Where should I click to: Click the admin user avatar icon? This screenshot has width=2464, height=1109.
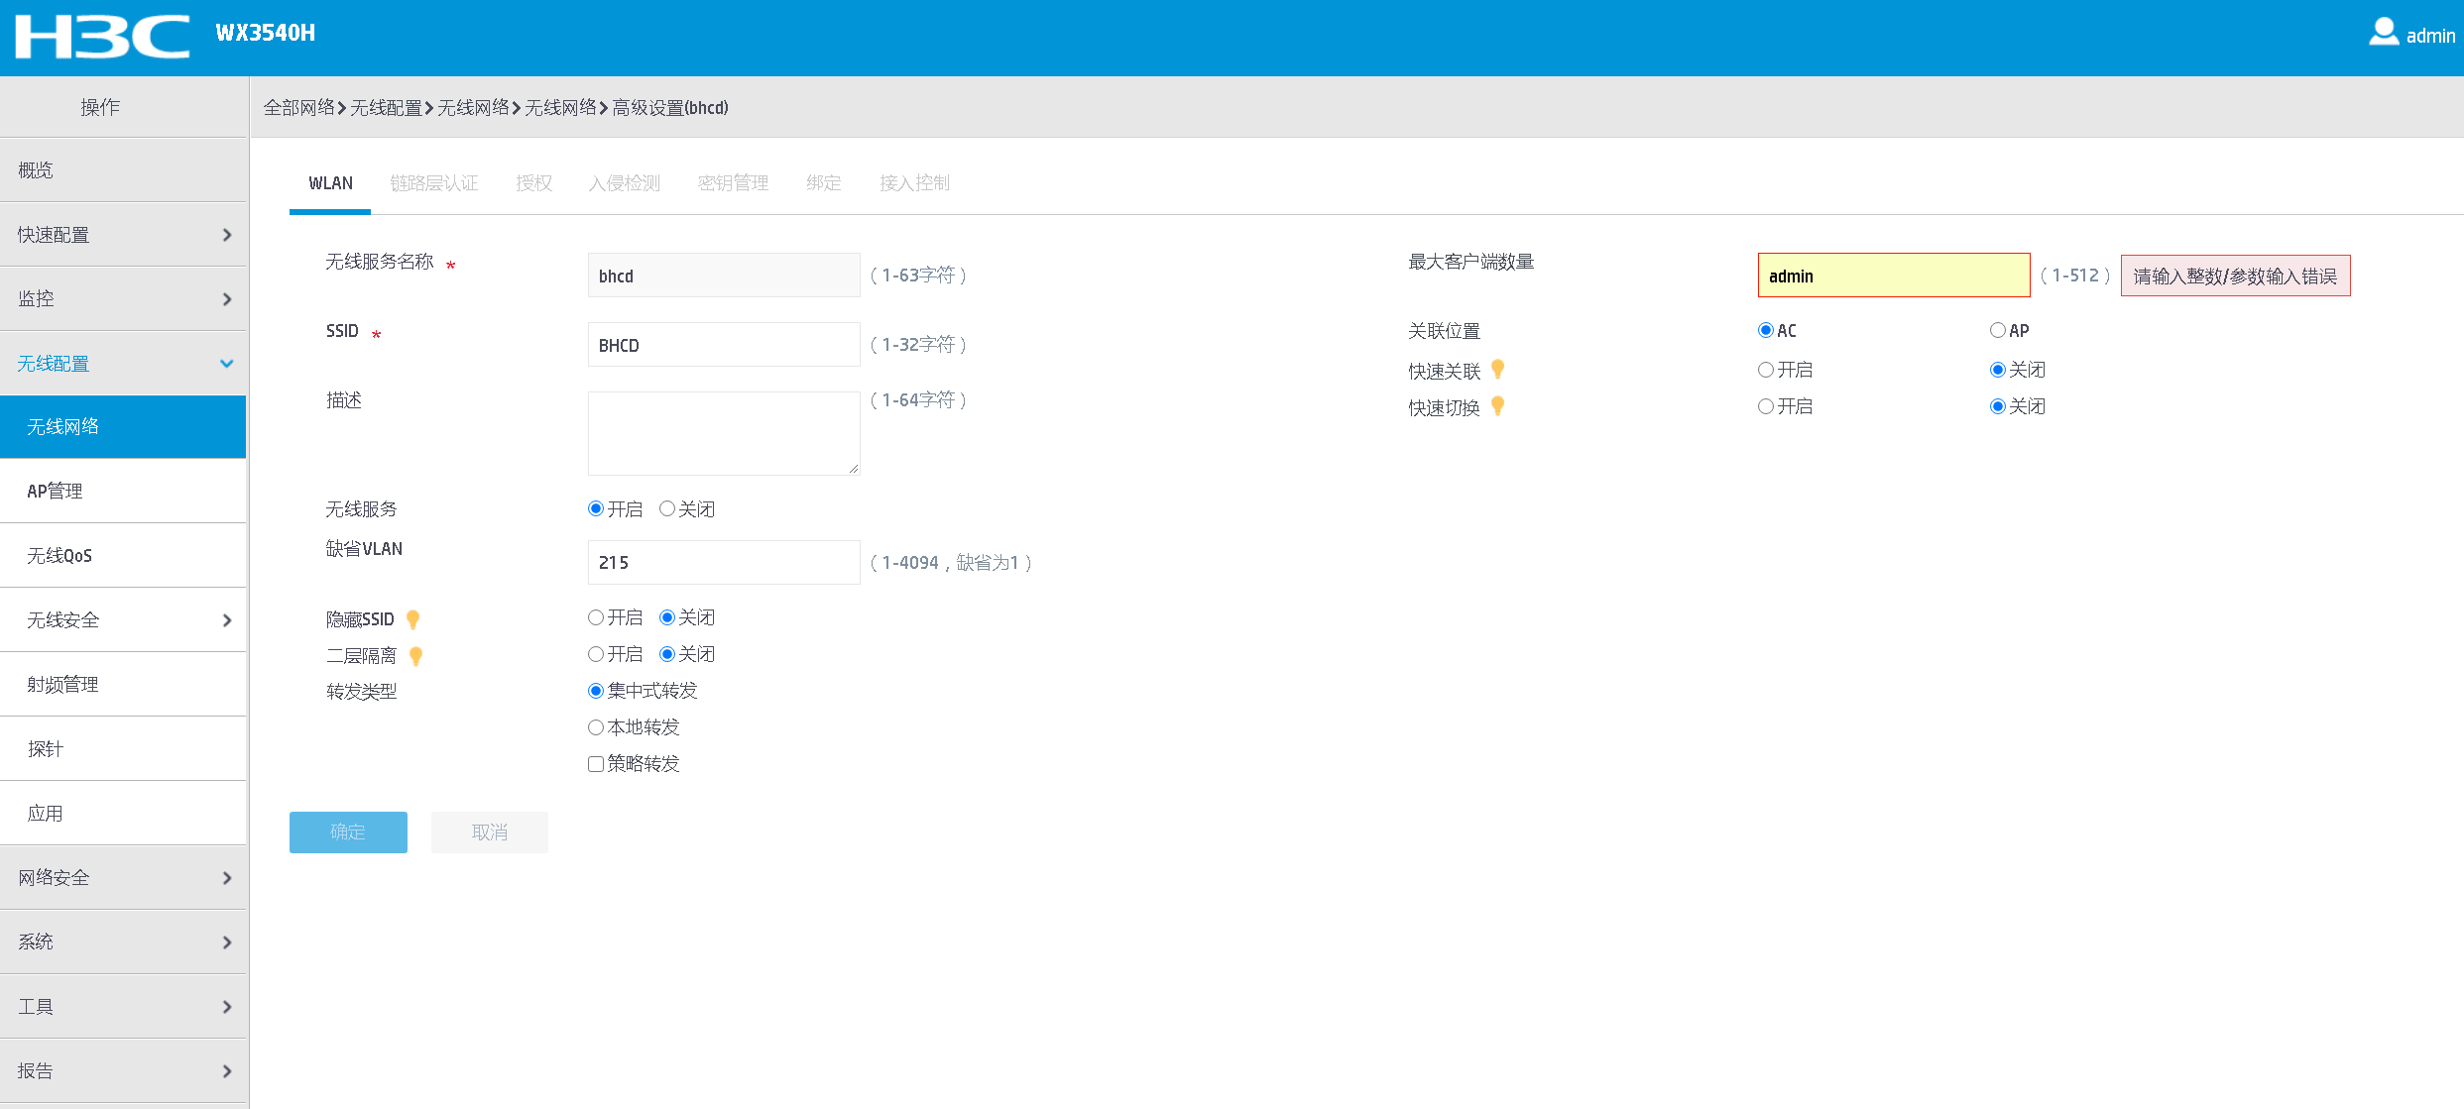click(x=2384, y=33)
